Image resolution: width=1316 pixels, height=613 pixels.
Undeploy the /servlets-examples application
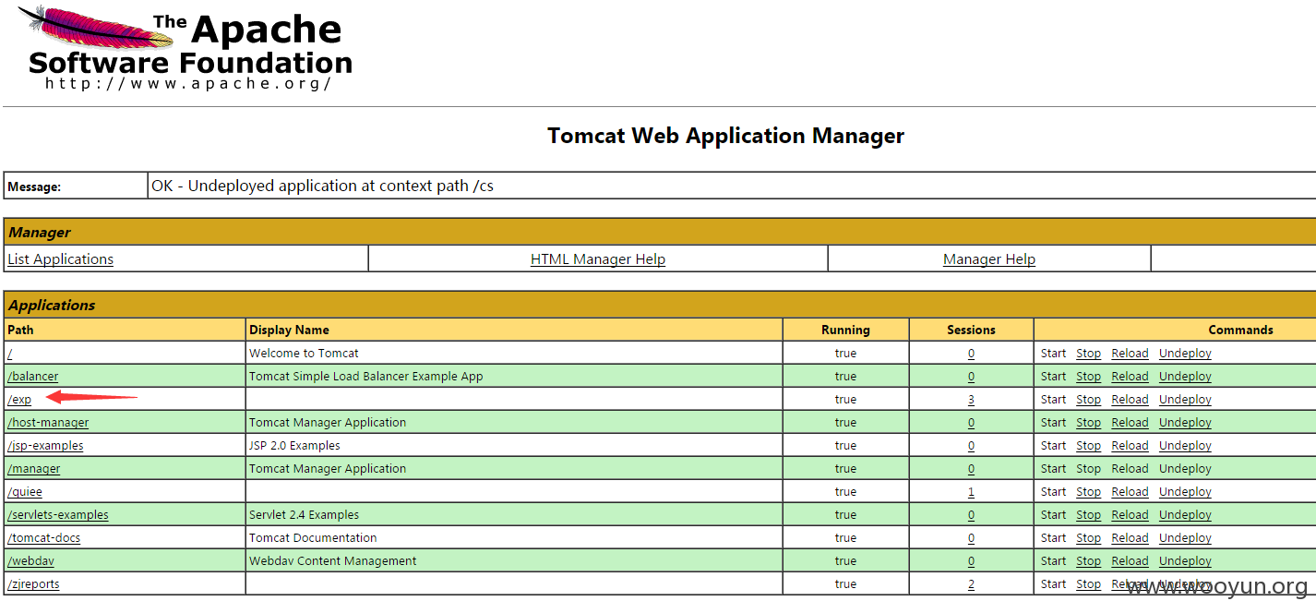(1185, 515)
